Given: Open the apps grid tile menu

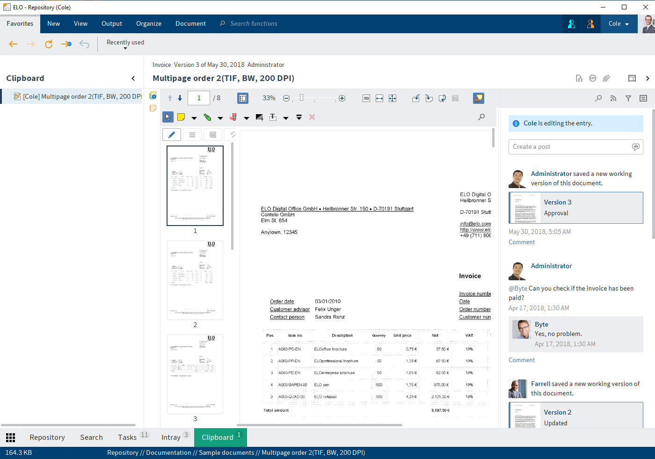Looking at the screenshot, I should (x=10, y=437).
